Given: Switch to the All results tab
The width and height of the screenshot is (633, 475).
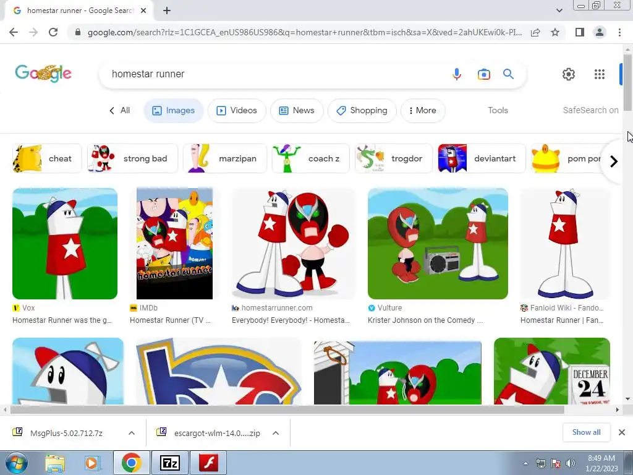Looking at the screenshot, I should 120,110.
